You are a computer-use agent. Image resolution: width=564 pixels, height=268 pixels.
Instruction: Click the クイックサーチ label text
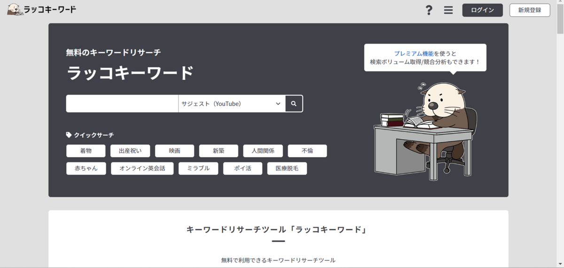pos(94,135)
